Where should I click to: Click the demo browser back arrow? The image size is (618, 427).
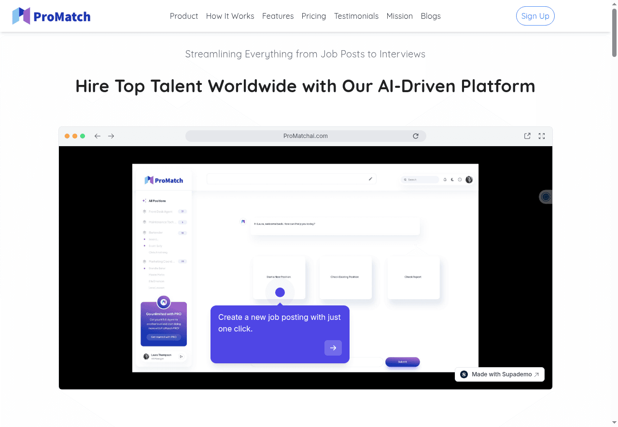coord(98,136)
